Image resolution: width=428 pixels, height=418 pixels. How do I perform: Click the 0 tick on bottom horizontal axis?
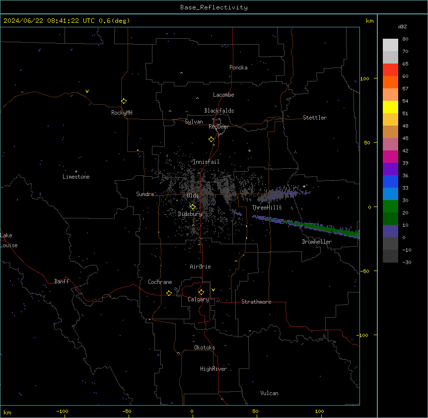click(192, 411)
